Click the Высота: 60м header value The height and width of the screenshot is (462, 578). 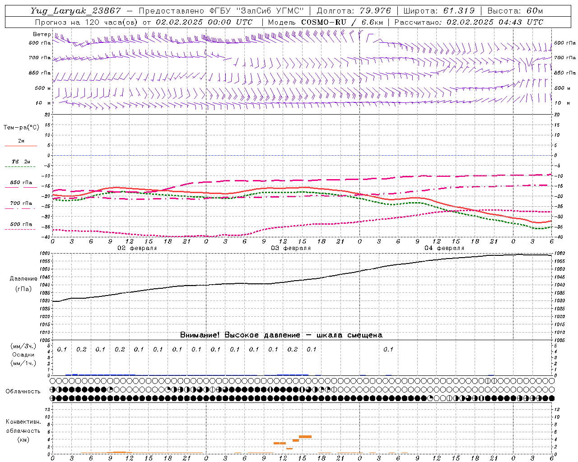515,11
